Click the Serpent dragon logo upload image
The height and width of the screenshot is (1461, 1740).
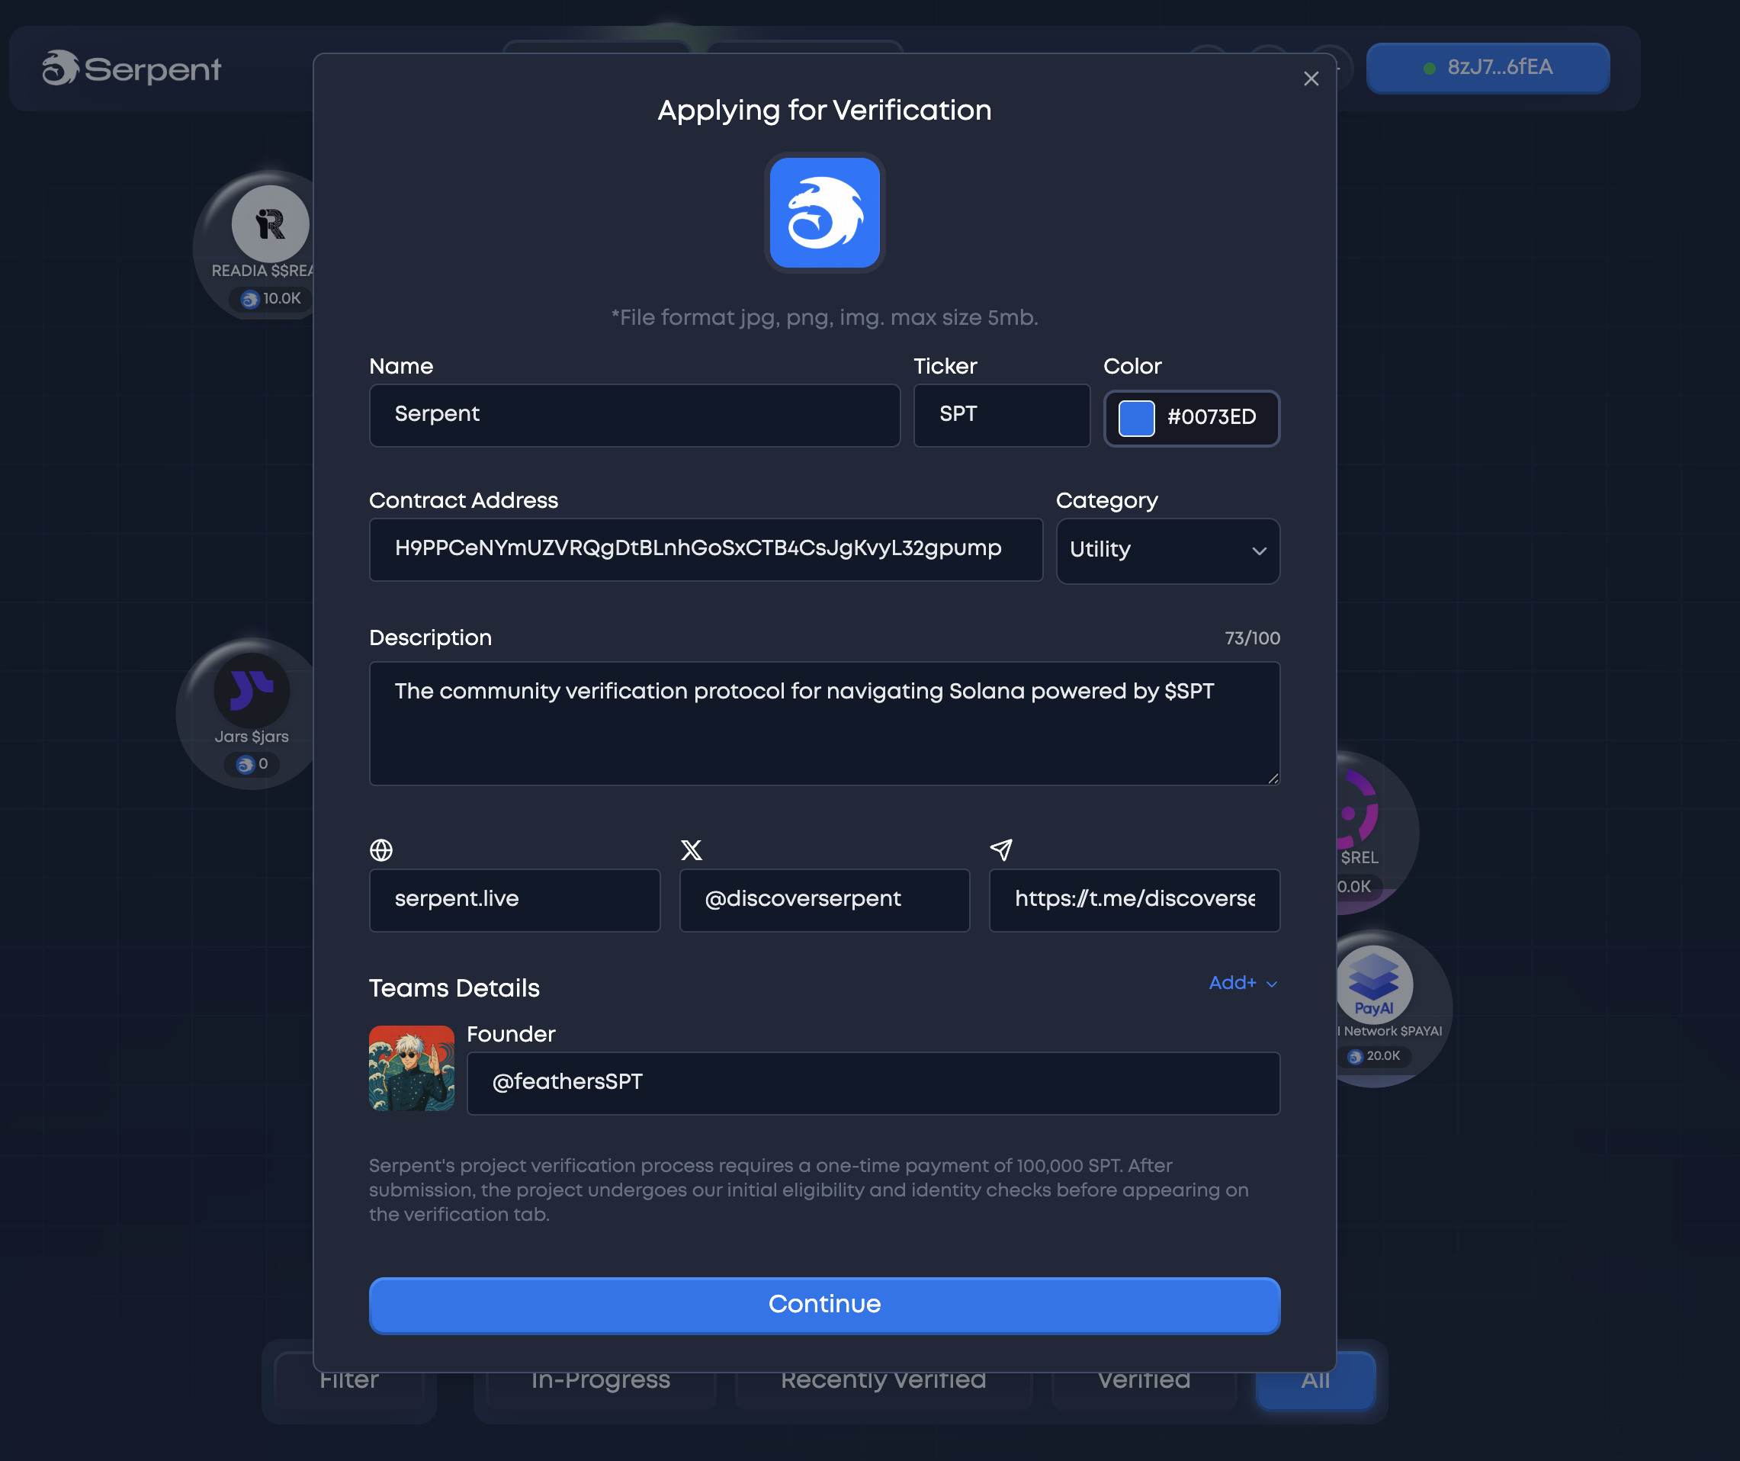[823, 213]
